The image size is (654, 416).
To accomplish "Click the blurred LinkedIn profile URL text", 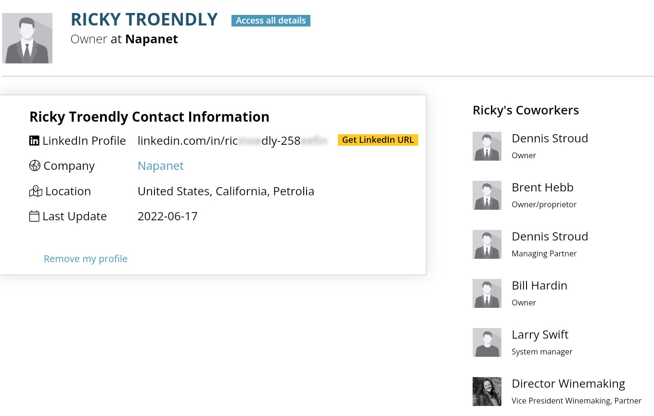I will click(x=232, y=141).
